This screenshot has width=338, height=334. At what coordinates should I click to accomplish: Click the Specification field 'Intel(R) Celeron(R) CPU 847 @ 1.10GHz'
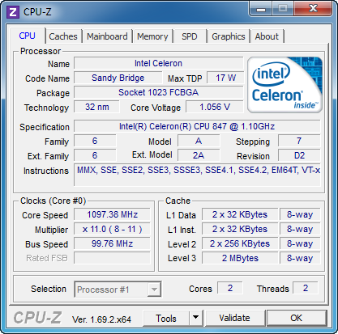click(x=197, y=126)
